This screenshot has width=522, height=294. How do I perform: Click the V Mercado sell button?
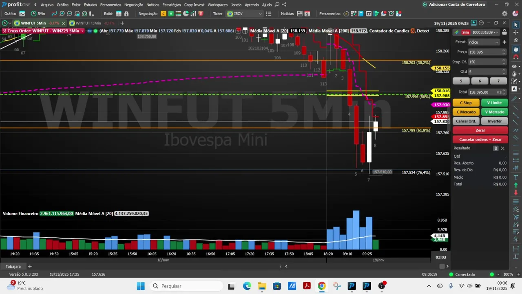(x=495, y=112)
